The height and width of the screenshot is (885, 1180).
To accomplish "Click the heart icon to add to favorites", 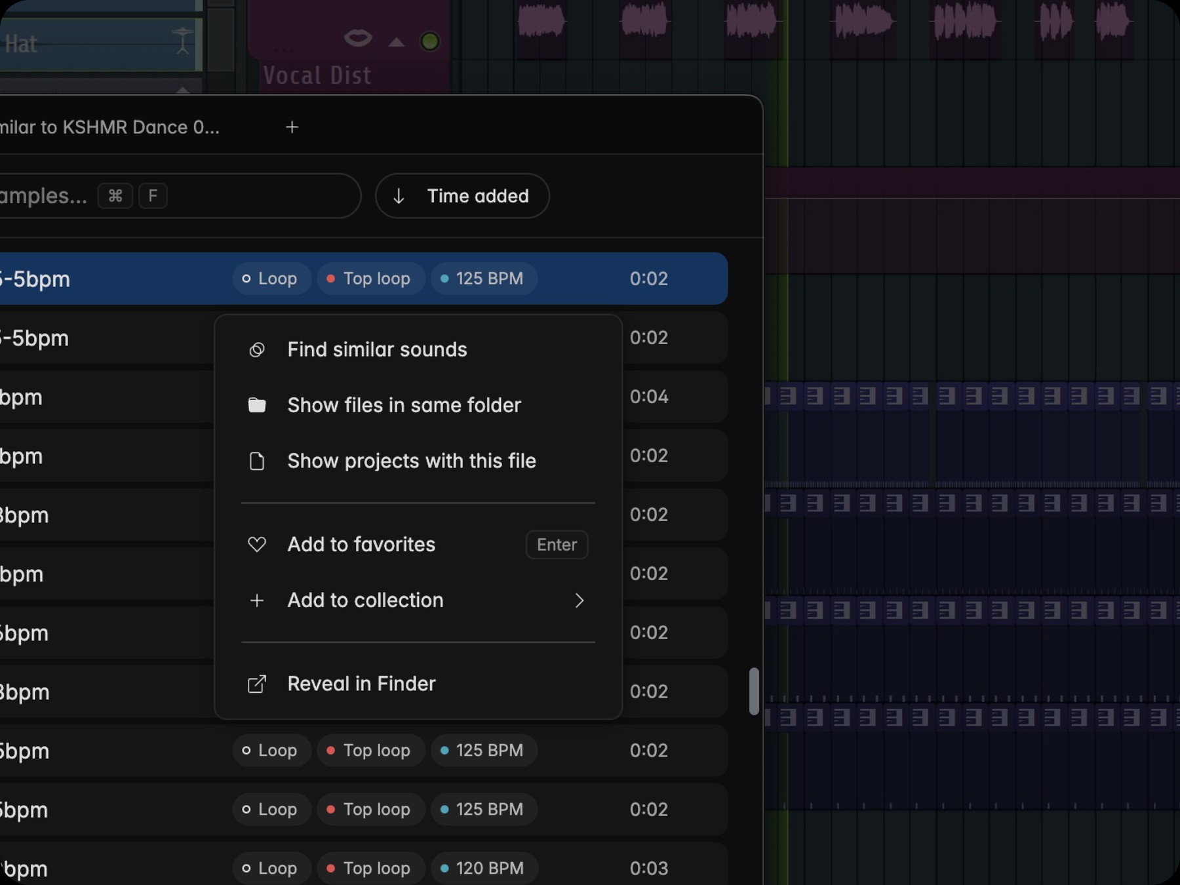I will pos(257,544).
